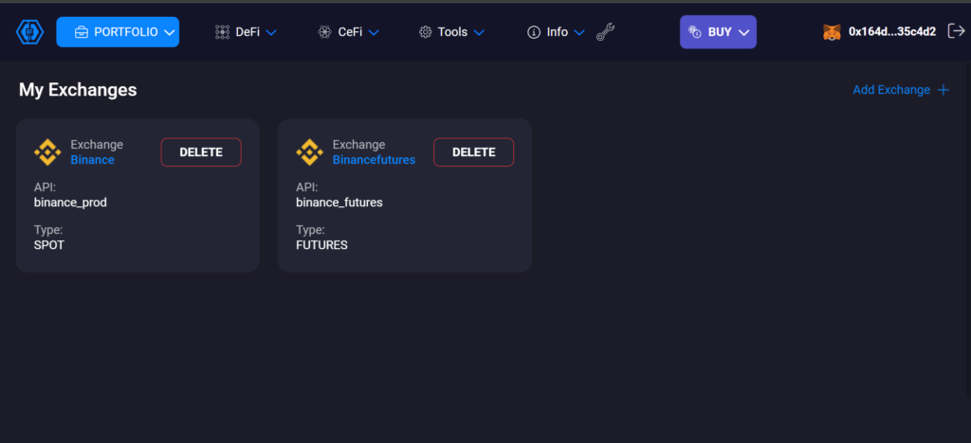Image resolution: width=971 pixels, height=443 pixels.
Task: Open the Info menu
Action: (556, 32)
